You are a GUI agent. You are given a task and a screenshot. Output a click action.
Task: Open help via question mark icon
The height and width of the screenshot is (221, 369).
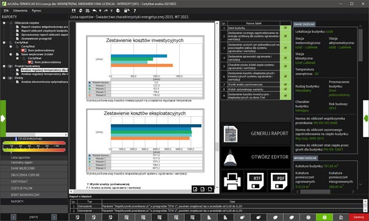(x=135, y=10)
